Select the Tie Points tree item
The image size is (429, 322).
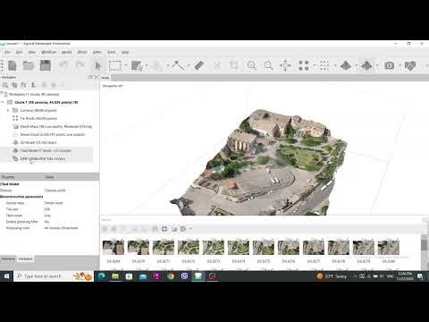click(x=38, y=118)
